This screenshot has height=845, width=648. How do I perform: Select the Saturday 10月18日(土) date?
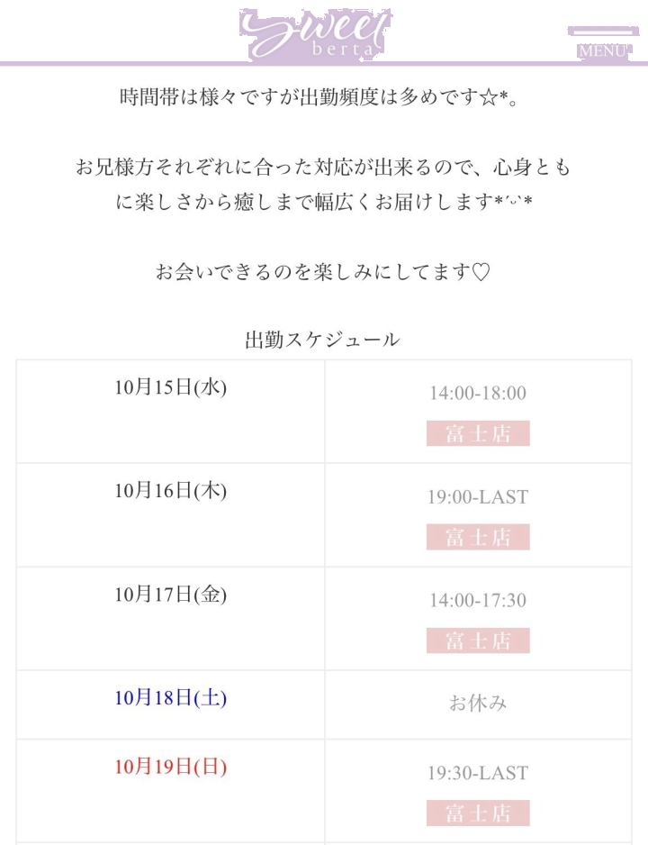click(x=170, y=698)
